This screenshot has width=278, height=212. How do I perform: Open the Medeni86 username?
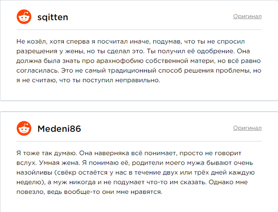pos(59,129)
